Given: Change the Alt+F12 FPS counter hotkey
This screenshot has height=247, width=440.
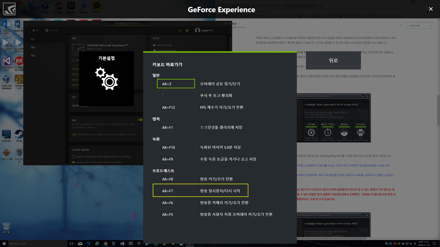Looking at the screenshot, I should [x=176, y=107].
